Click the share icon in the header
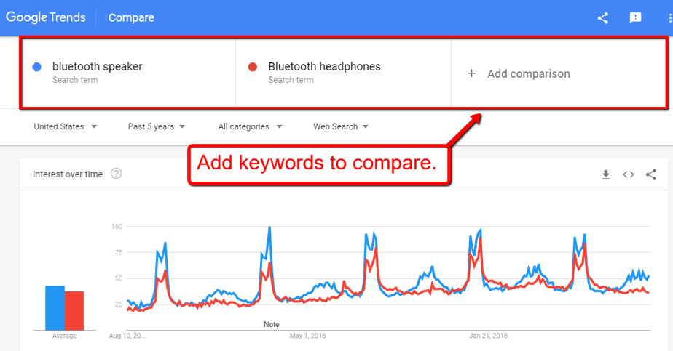 tap(603, 18)
